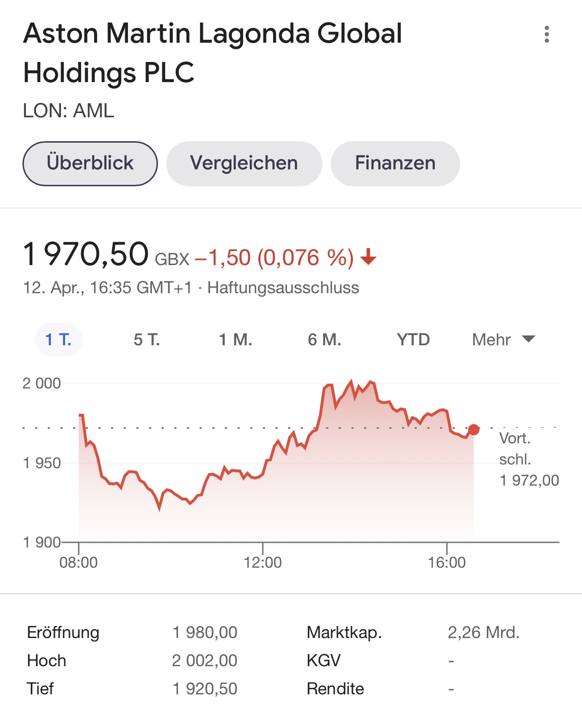Viewport: 582px width, 715px height.
Task: Open the Finanzen tab
Action: coord(395,163)
